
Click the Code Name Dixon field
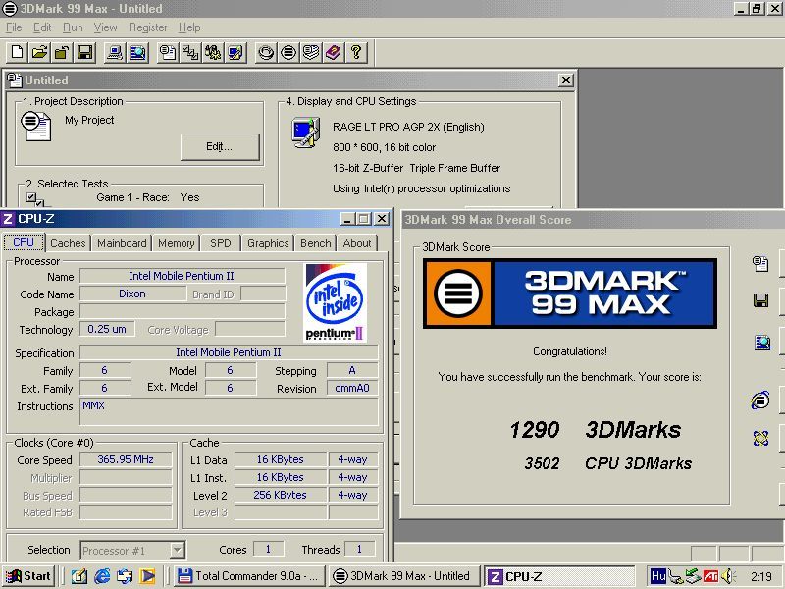(132, 294)
